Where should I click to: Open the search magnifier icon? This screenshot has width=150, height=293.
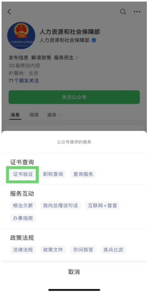123,12
